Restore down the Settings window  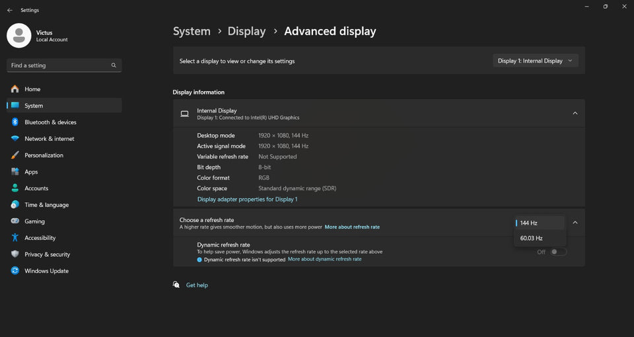click(x=606, y=7)
